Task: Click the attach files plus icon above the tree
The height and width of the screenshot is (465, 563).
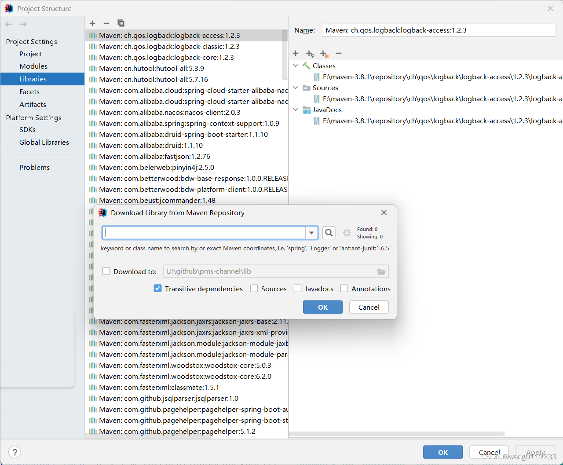Action: (x=296, y=53)
